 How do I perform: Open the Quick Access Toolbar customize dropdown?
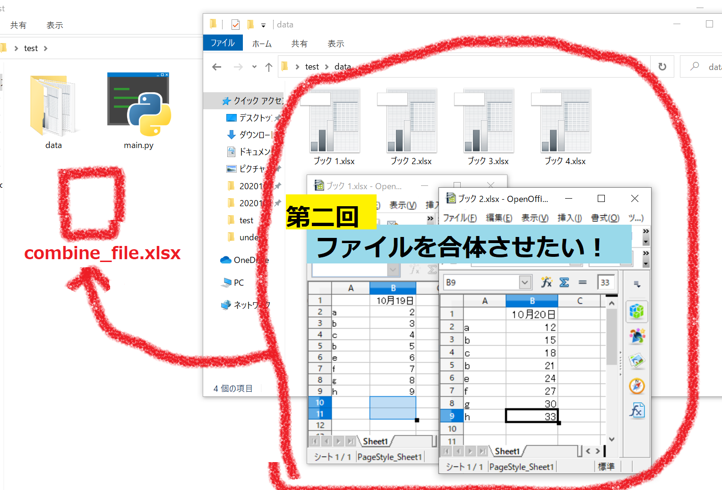click(x=263, y=25)
